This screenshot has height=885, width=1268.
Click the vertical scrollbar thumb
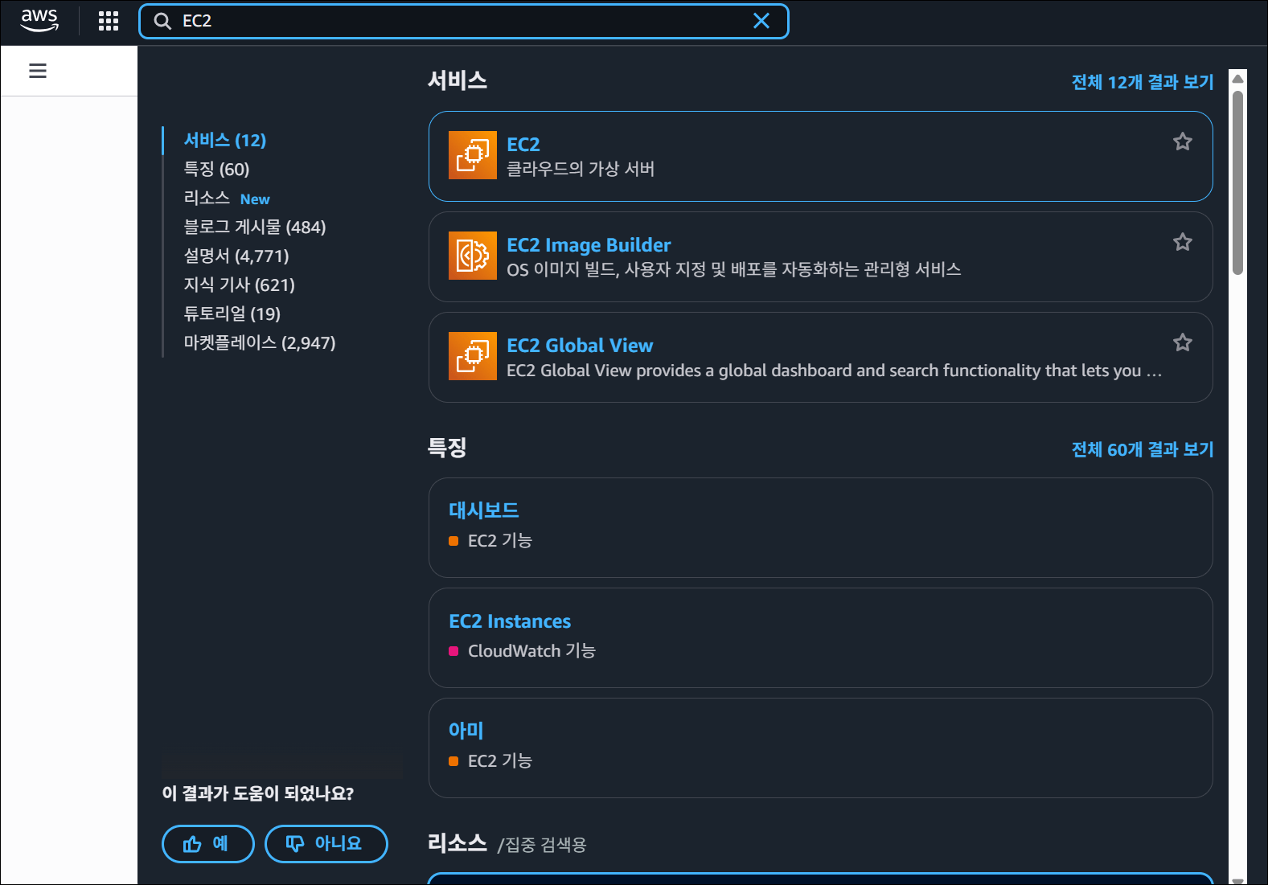[1238, 182]
